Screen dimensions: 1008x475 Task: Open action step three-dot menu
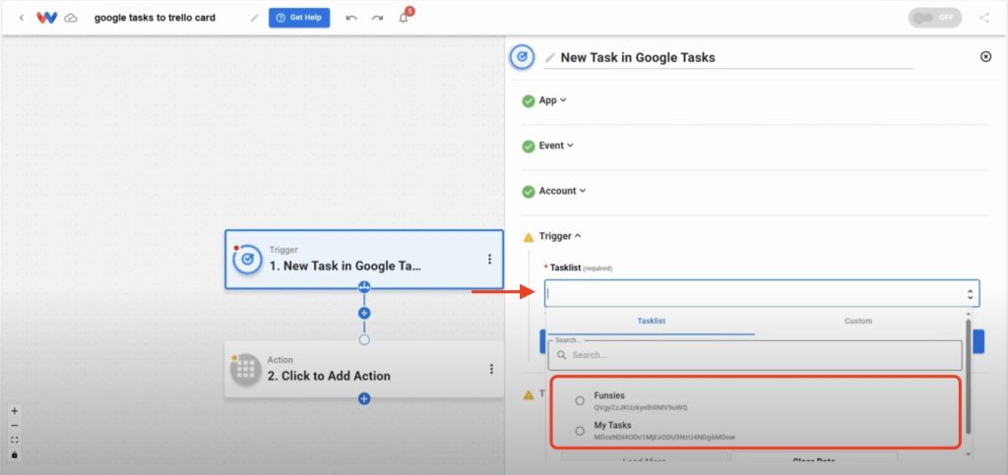(491, 369)
